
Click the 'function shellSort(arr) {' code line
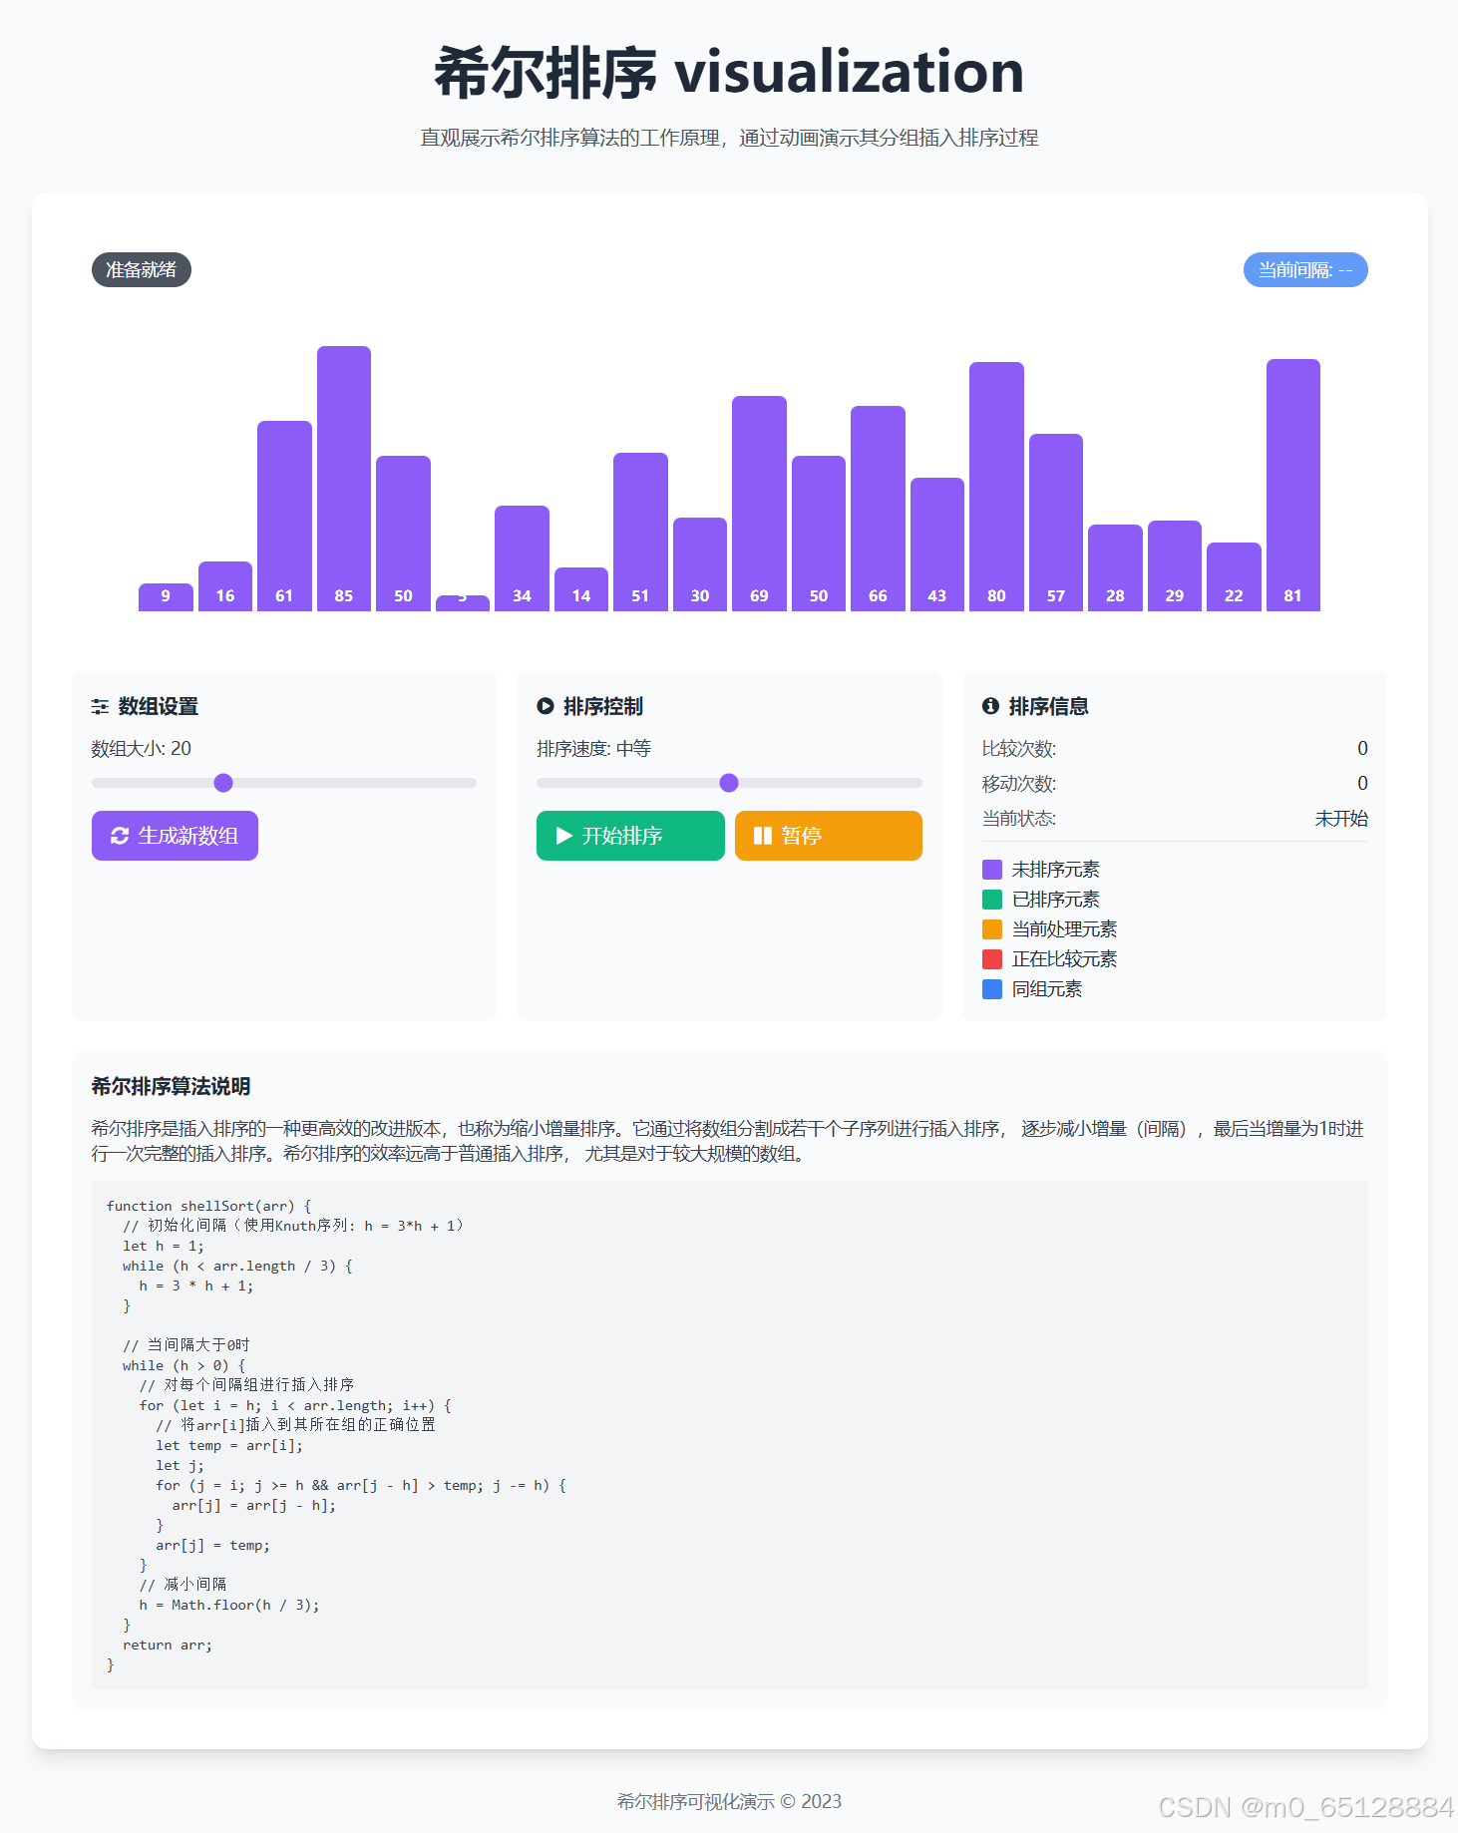pos(208,1206)
